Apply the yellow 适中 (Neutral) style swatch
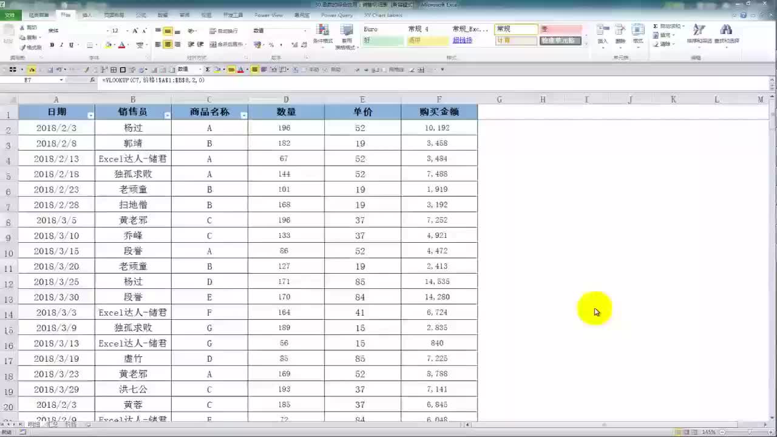This screenshot has width=777, height=437. (428, 41)
